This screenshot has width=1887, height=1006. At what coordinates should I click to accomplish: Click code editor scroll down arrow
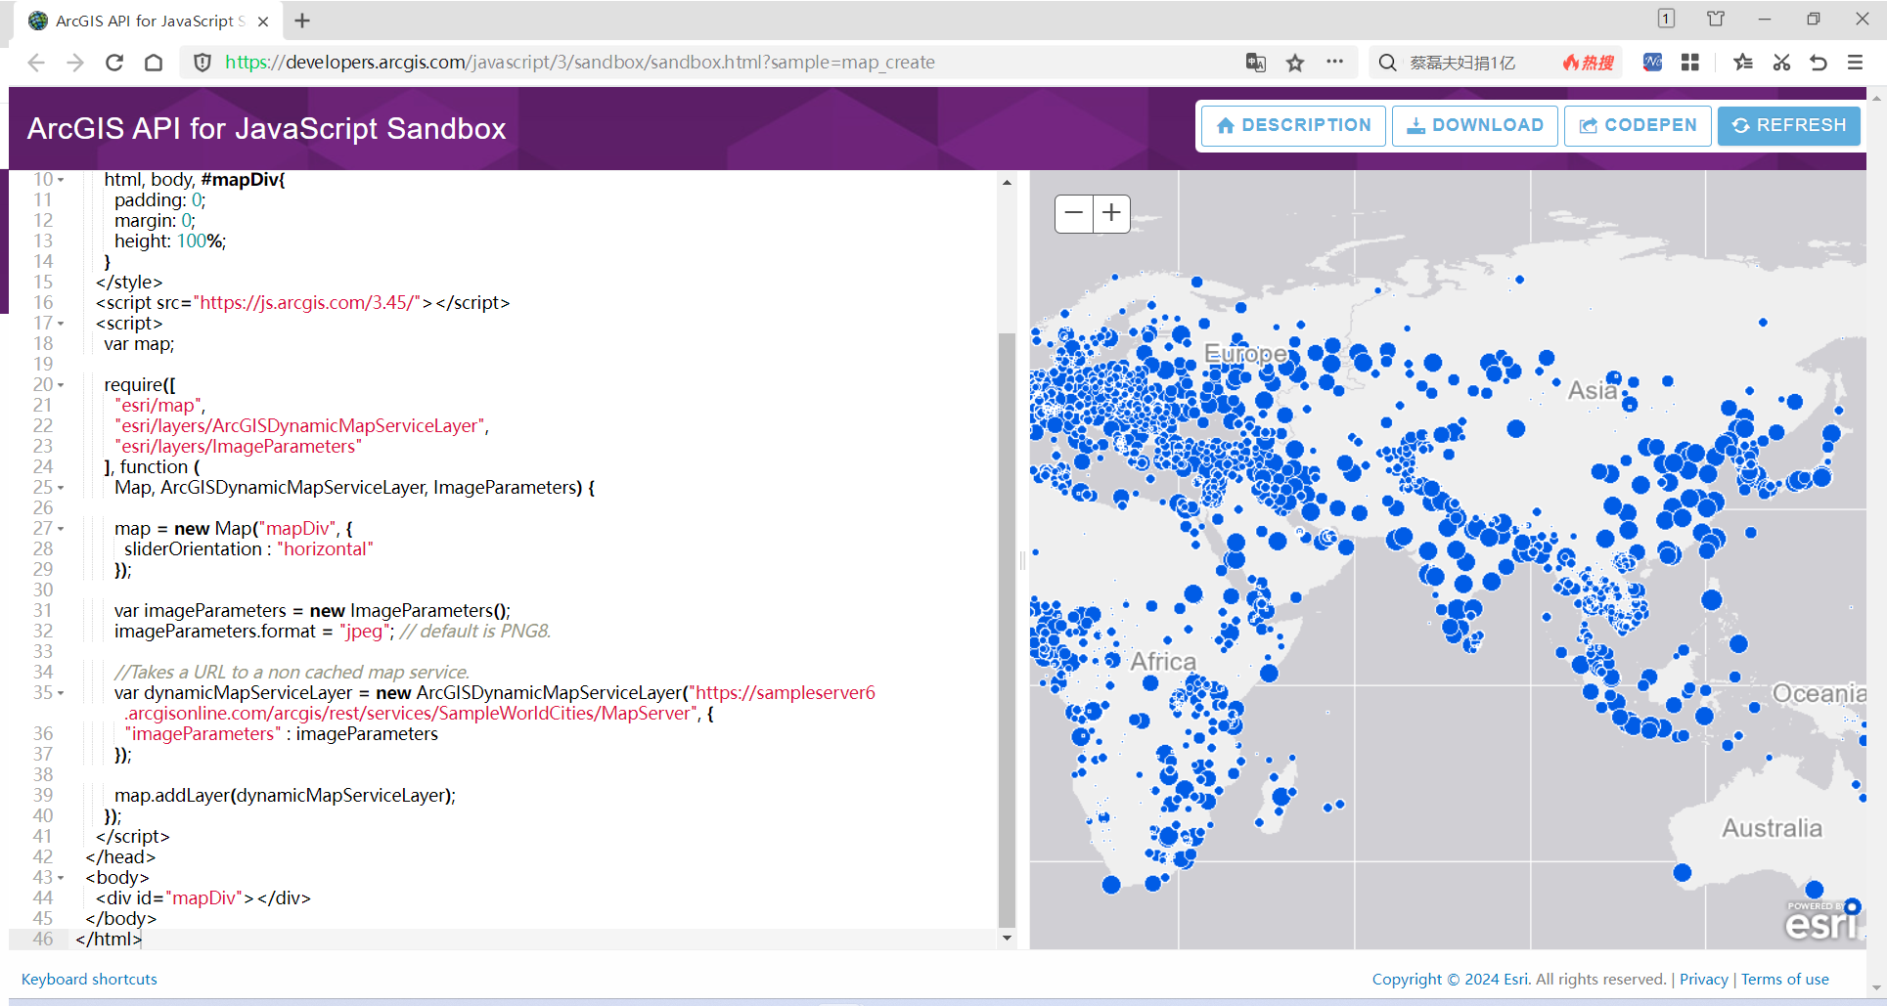click(1007, 939)
